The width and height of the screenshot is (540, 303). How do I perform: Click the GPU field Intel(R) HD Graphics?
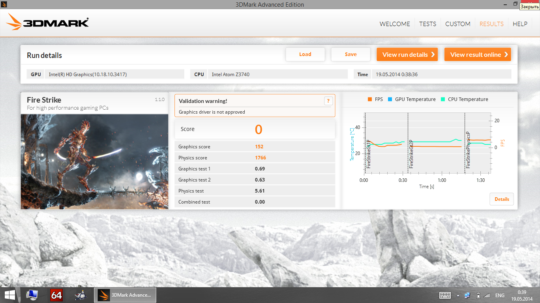pos(114,74)
